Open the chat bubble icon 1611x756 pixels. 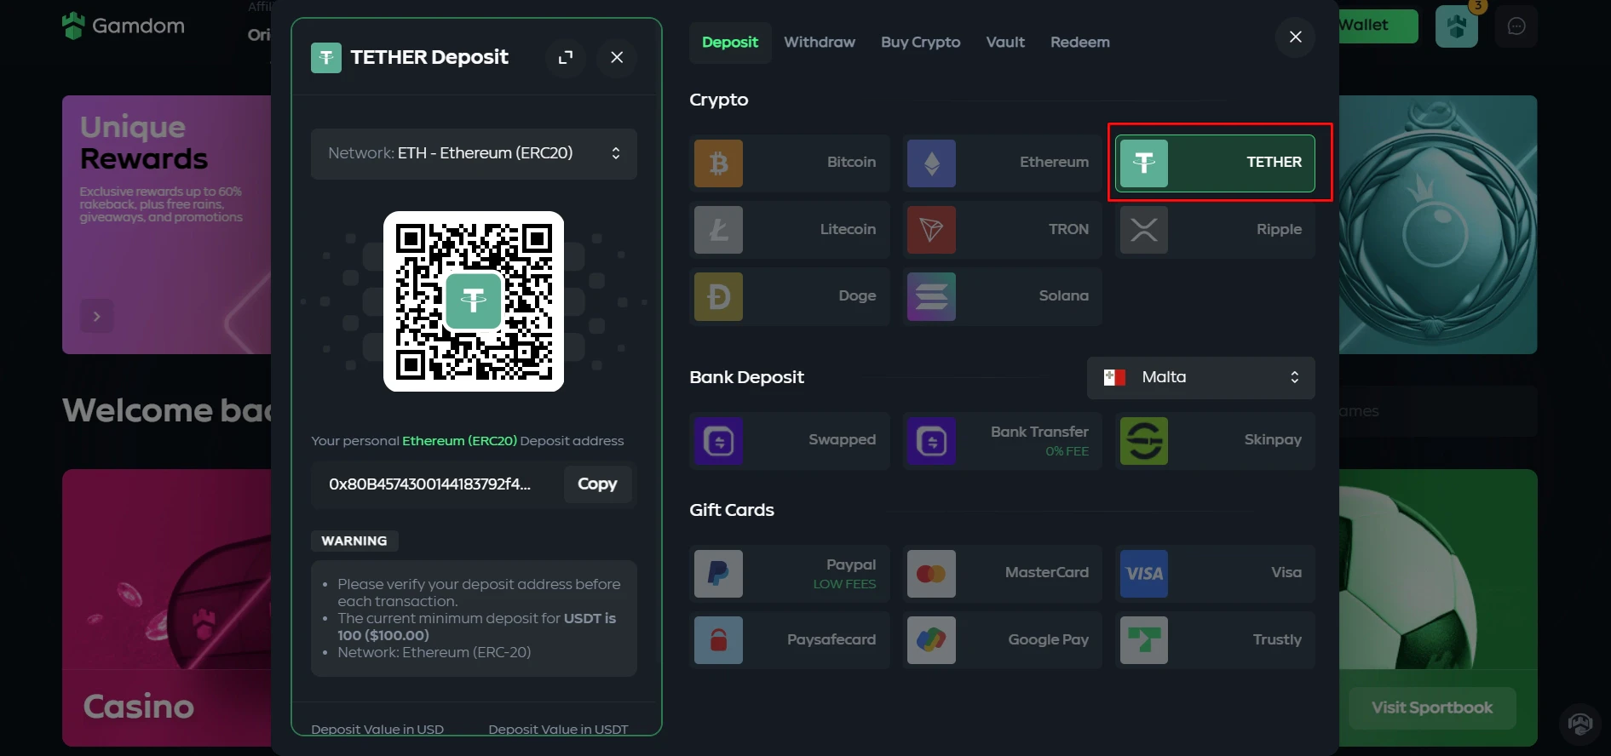(1516, 26)
